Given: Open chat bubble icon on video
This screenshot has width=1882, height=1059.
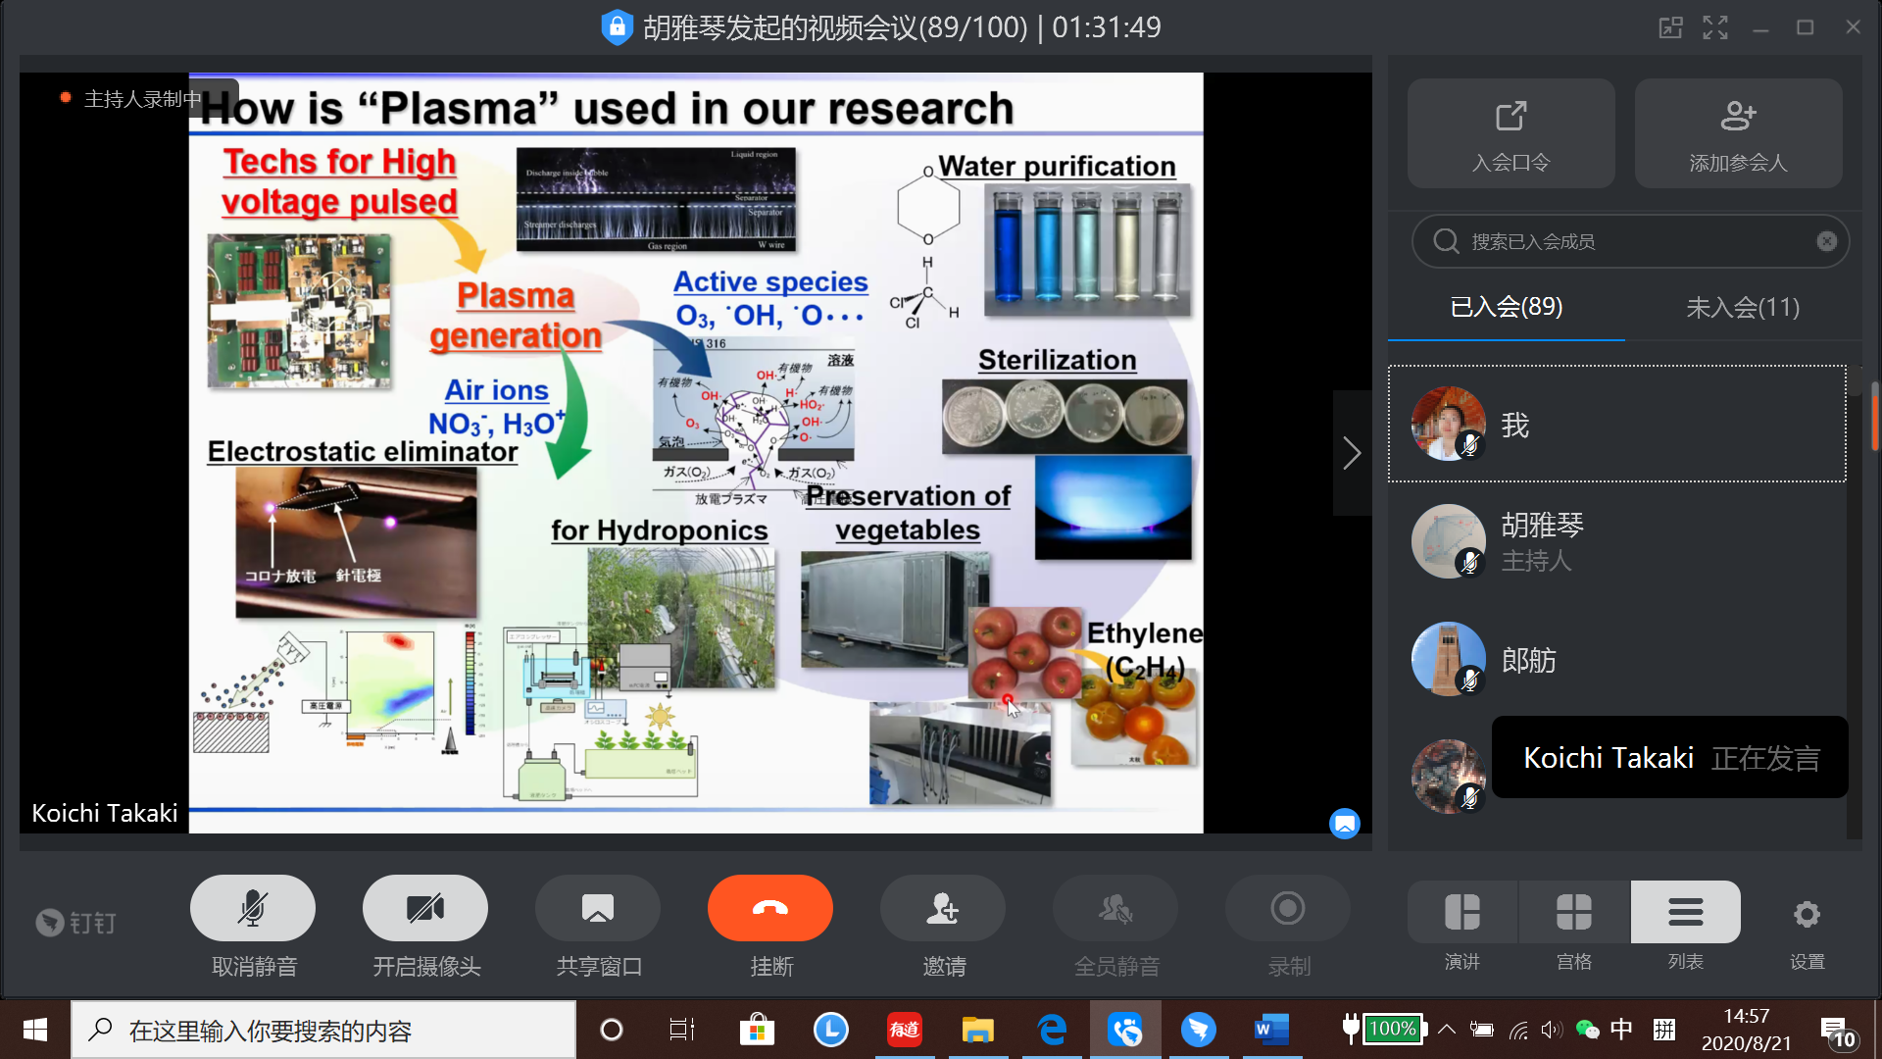Looking at the screenshot, I should (1344, 824).
